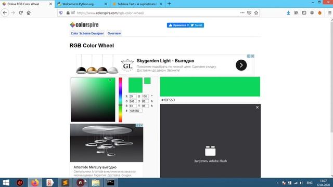Screen dimensions: 333x187
Task: Click the saturation-value gradient picker square
Action: click(93, 100)
